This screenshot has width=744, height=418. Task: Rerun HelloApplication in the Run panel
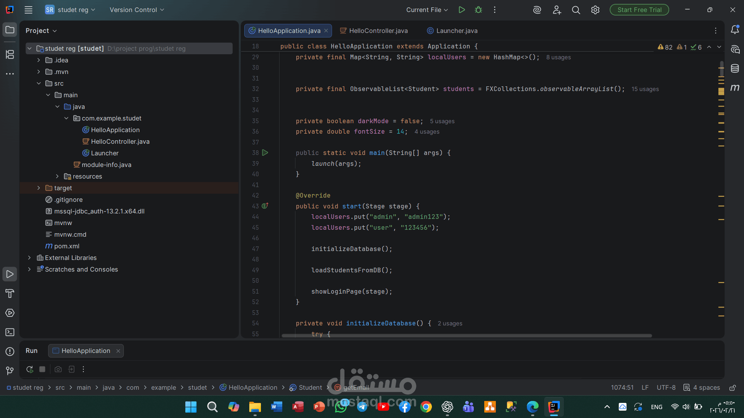(x=30, y=370)
